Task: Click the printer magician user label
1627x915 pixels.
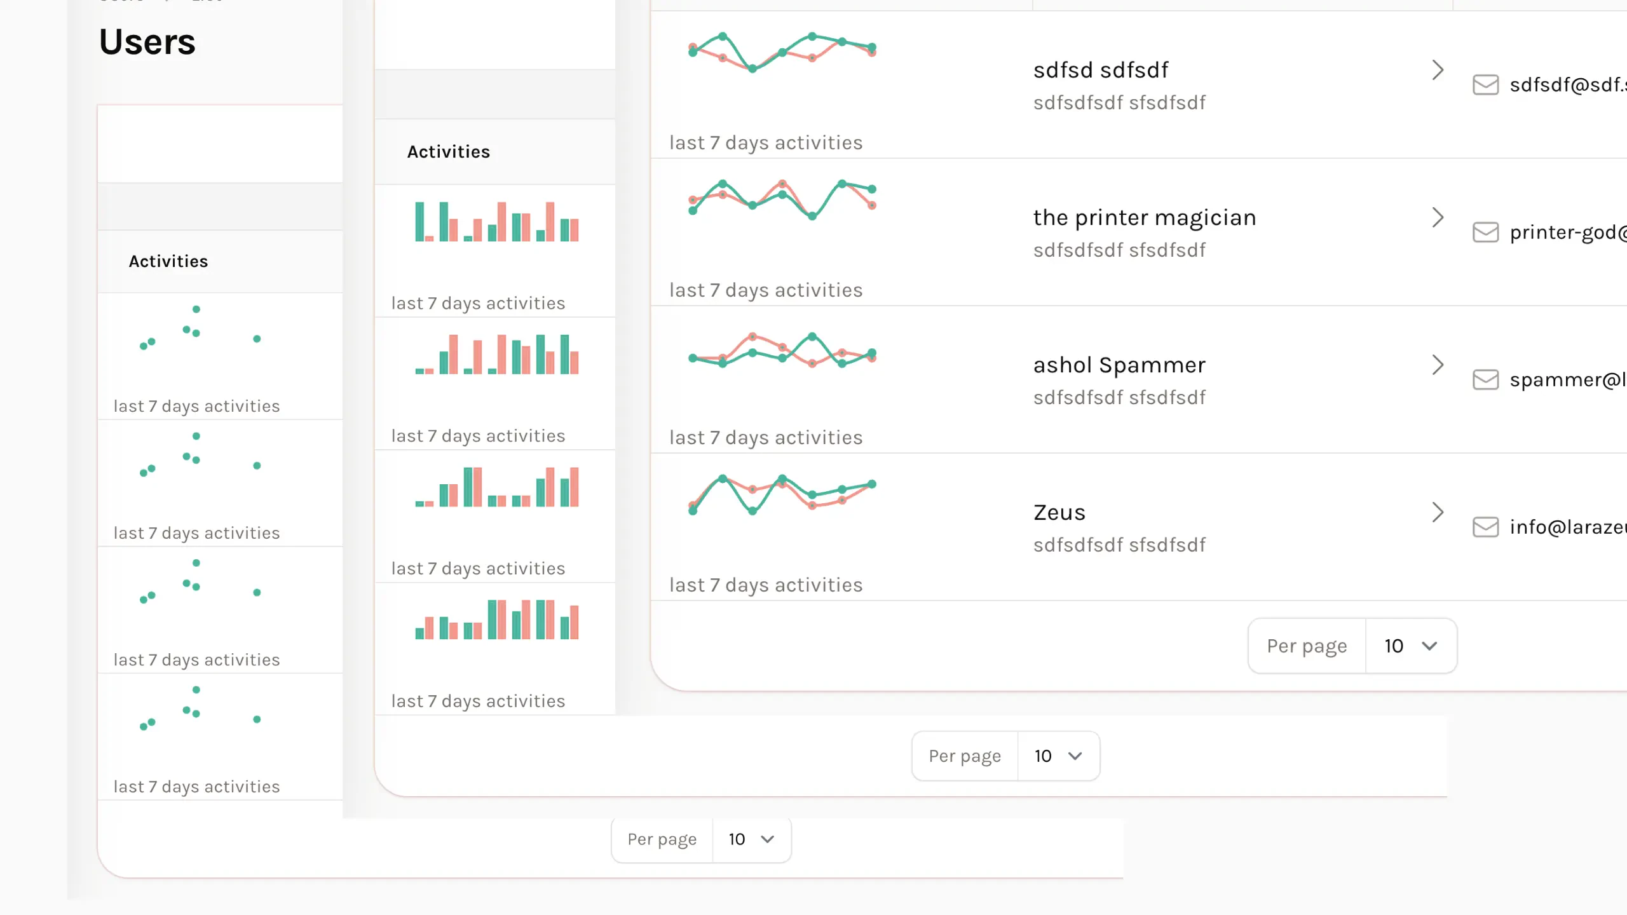Action: [1145, 217]
